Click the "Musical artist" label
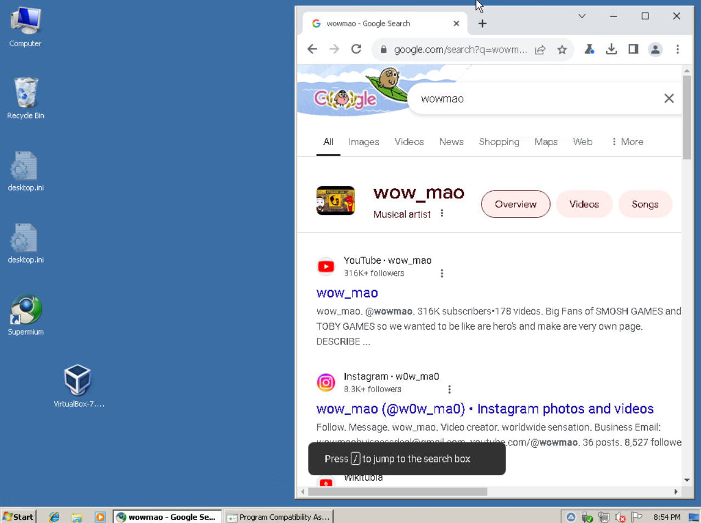The height and width of the screenshot is (523, 701). tap(402, 214)
